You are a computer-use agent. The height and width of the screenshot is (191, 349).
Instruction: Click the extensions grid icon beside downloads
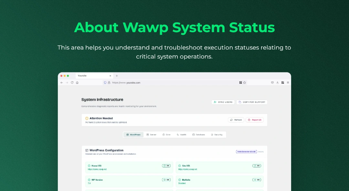283,83
